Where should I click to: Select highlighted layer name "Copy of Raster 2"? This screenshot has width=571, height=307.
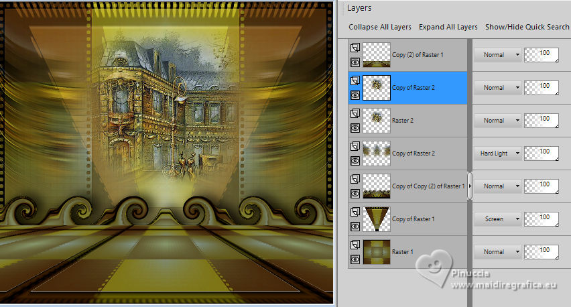click(x=414, y=87)
